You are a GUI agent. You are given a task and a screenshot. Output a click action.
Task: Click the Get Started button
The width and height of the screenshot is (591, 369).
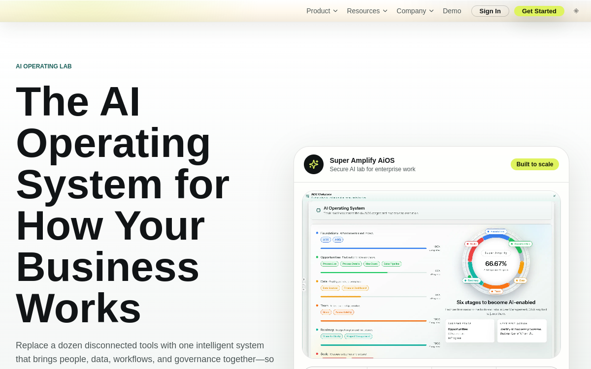539,11
